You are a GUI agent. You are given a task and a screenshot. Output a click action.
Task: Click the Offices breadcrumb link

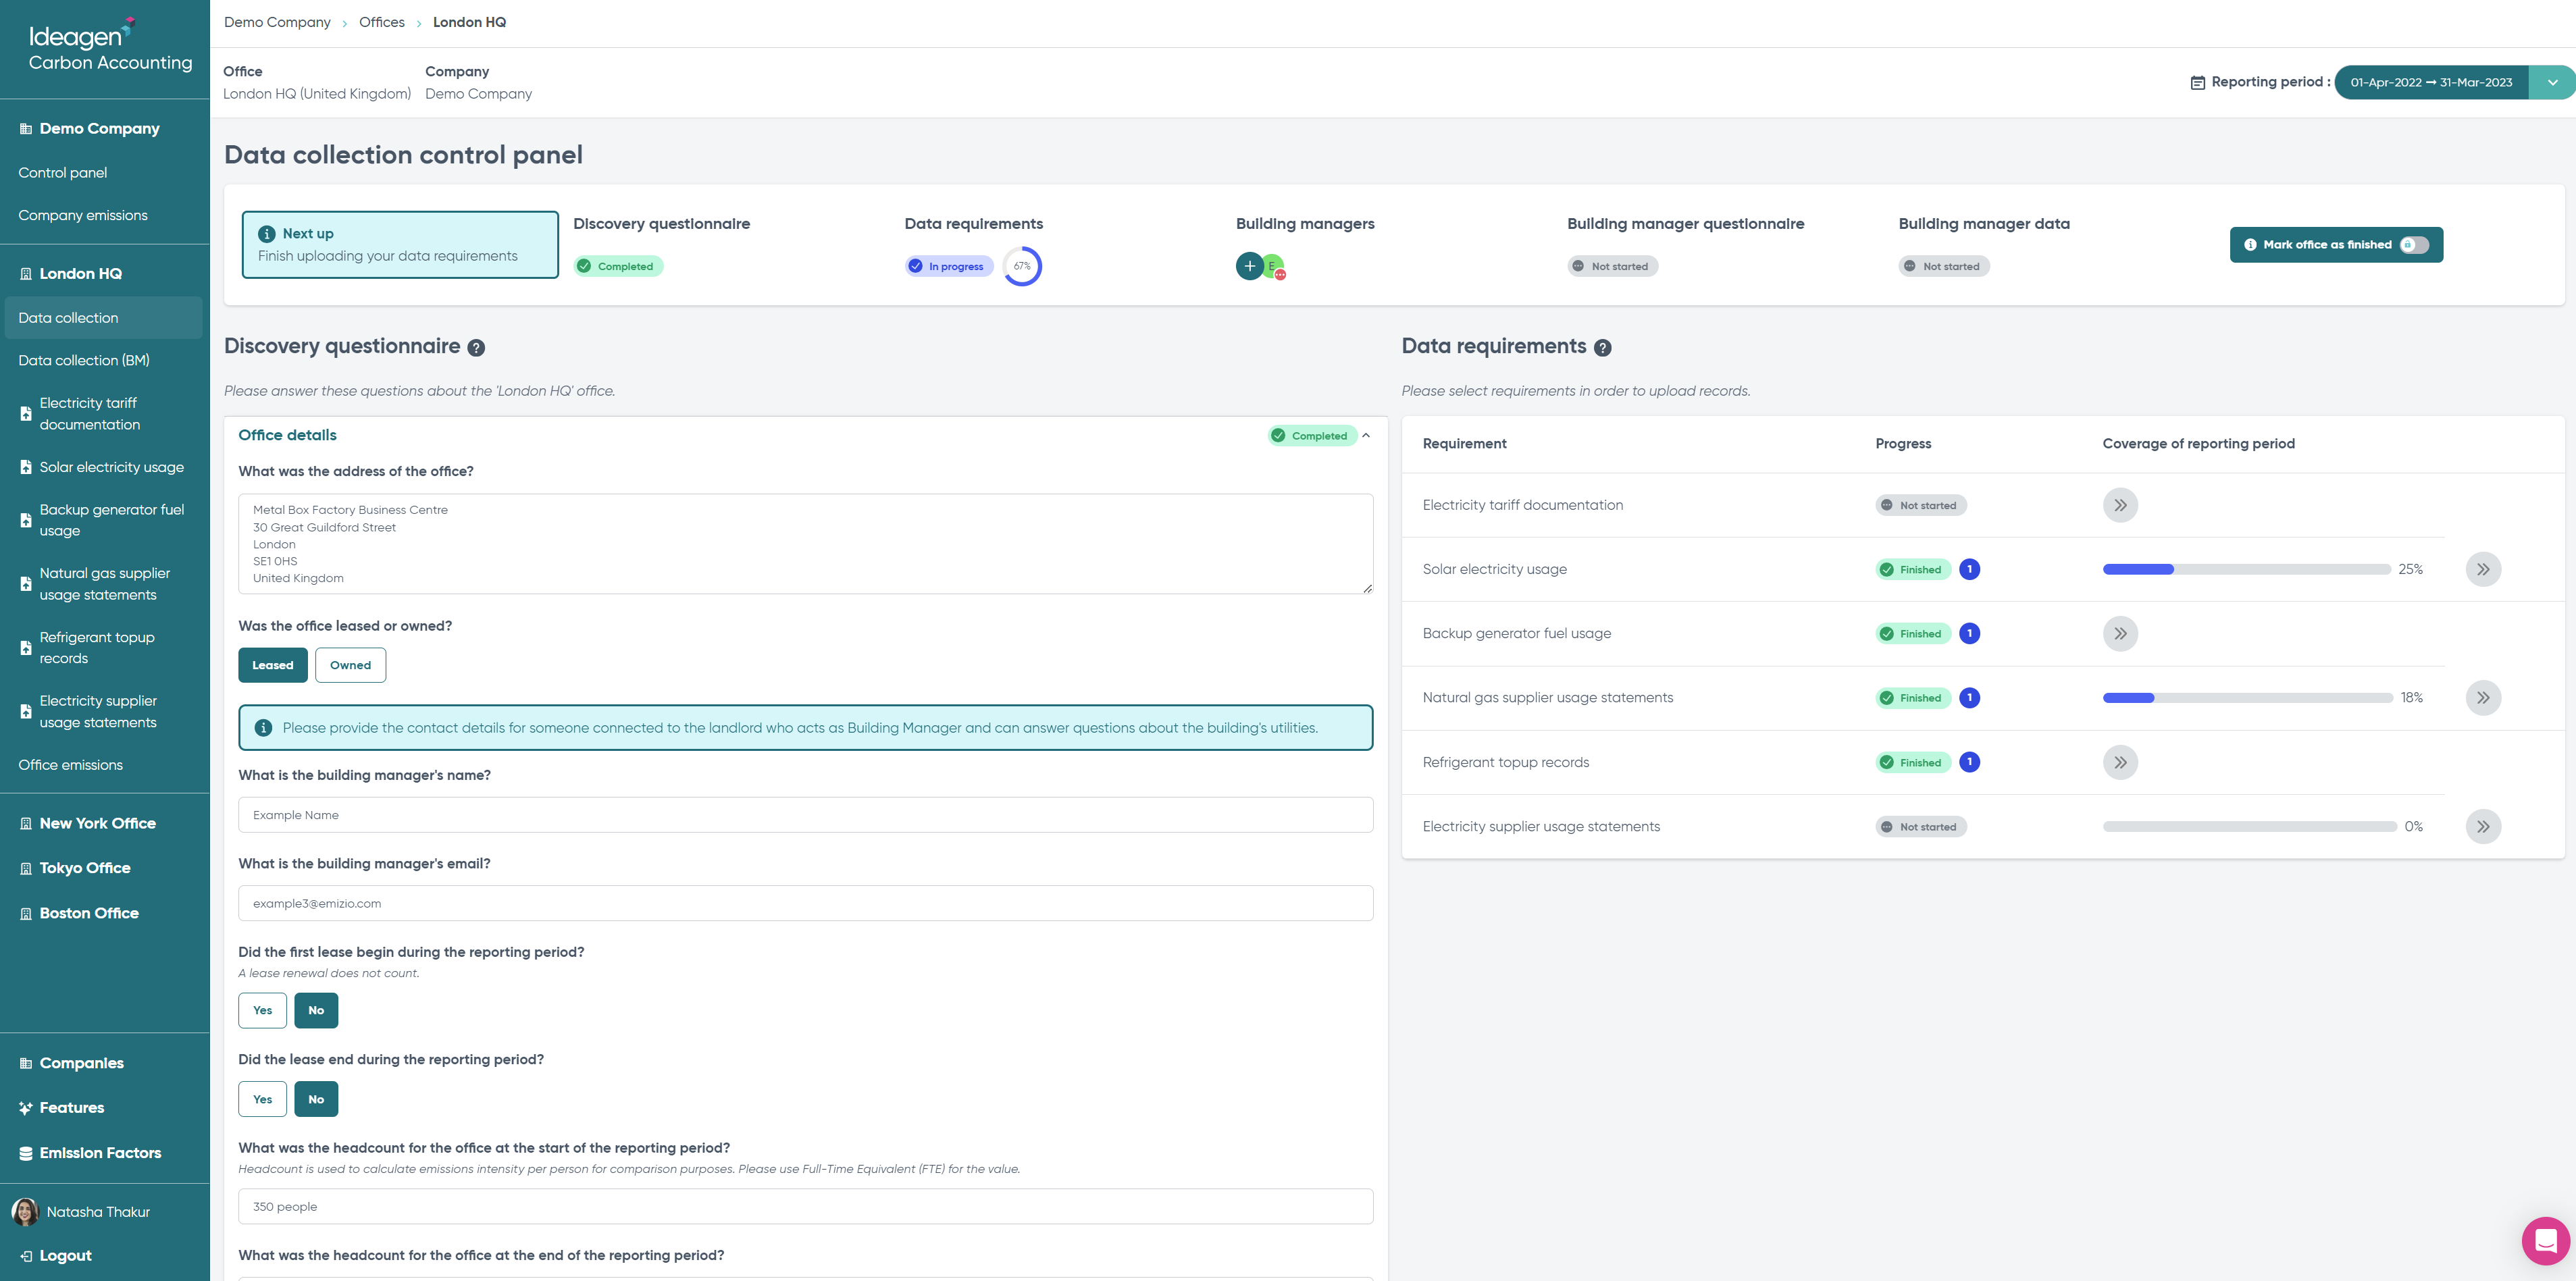click(x=382, y=22)
